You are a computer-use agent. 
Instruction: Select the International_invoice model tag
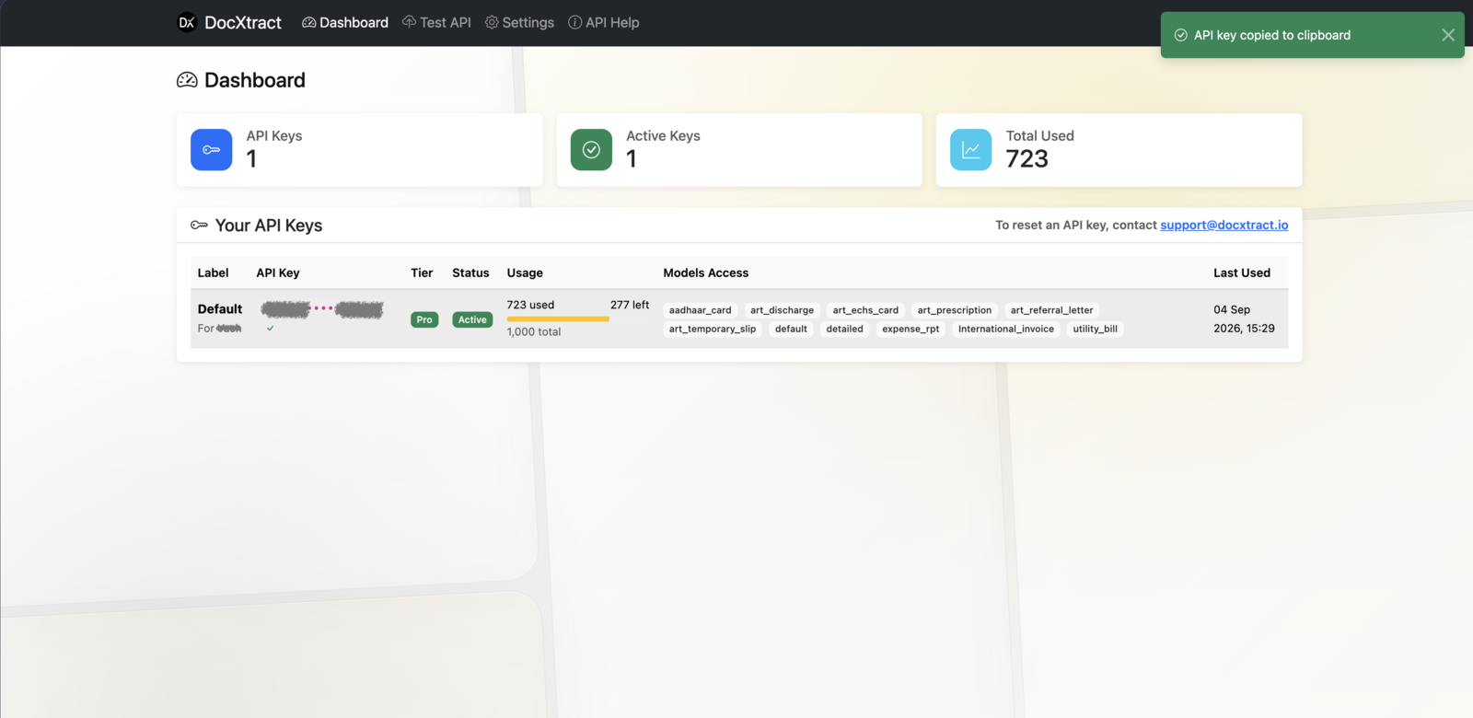point(1006,329)
